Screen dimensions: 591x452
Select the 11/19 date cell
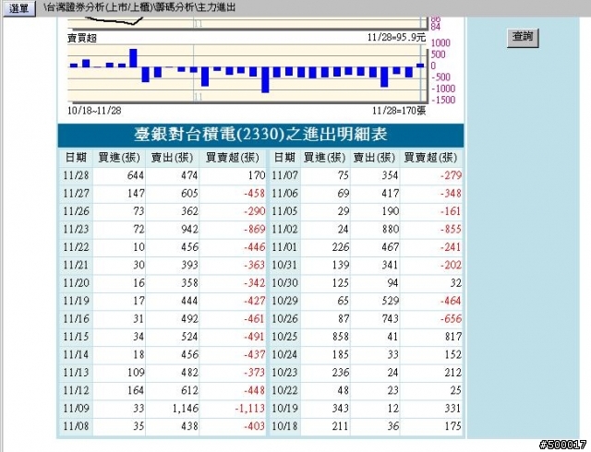coord(76,301)
